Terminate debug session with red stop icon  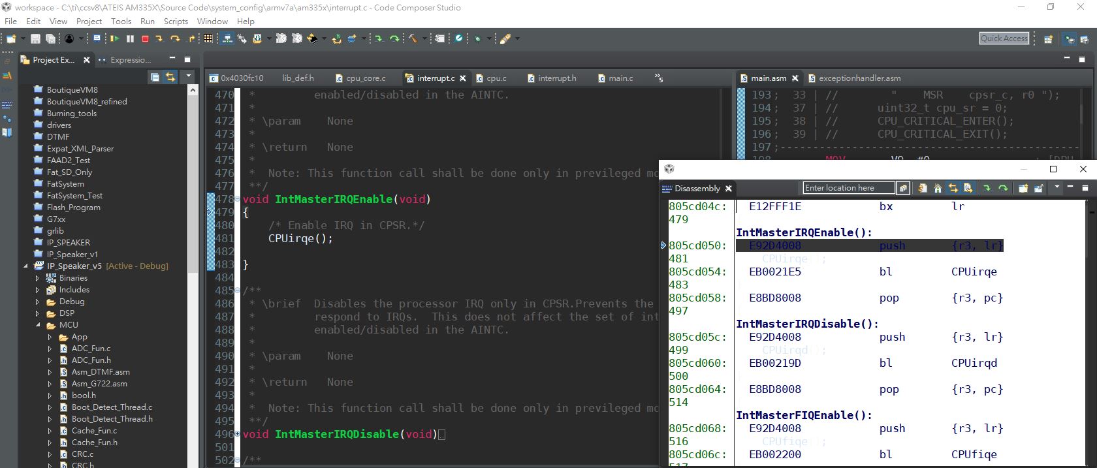145,39
